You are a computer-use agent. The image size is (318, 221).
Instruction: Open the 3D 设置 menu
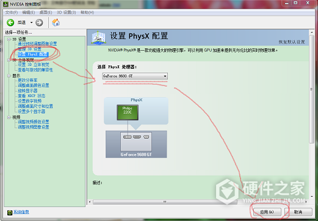pos(67,13)
